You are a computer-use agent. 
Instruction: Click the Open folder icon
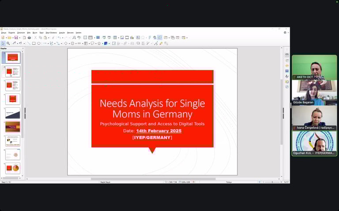coord(10,38)
